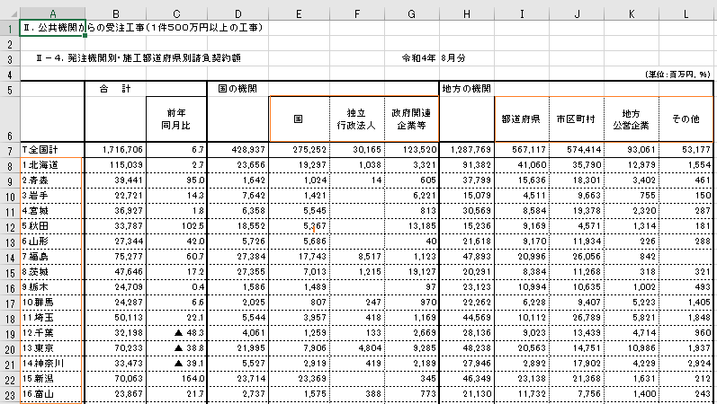This screenshot has width=717, height=404.
Task: Select the 独立行政法人 header cell
Action: pyautogui.click(x=356, y=118)
